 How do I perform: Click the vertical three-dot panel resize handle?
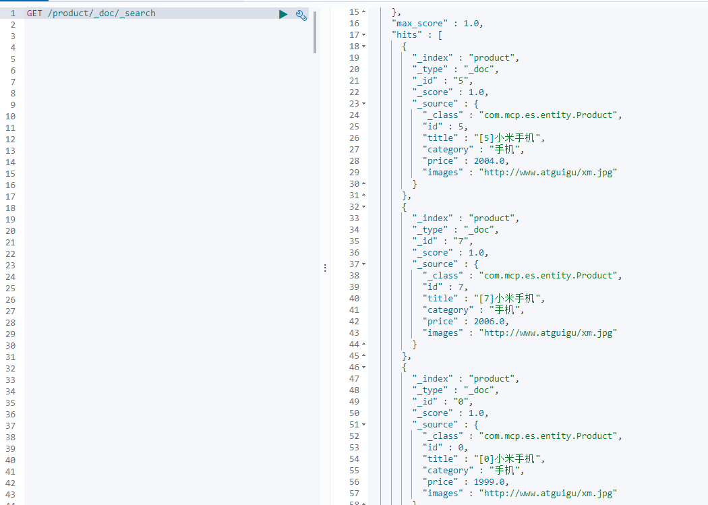pos(326,268)
